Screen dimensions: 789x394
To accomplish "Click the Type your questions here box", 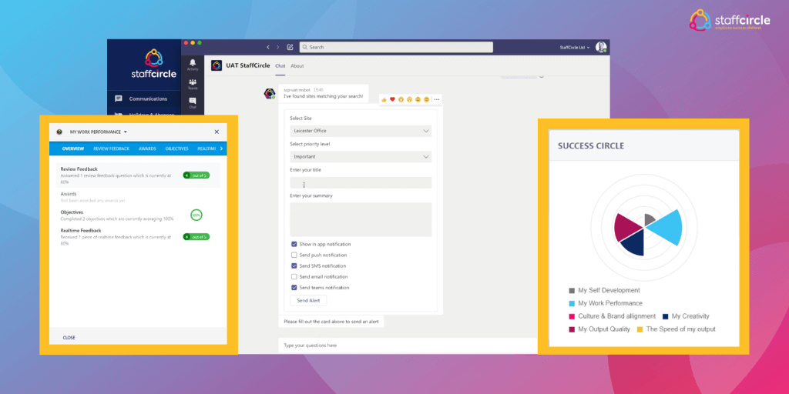I will 408,346.
